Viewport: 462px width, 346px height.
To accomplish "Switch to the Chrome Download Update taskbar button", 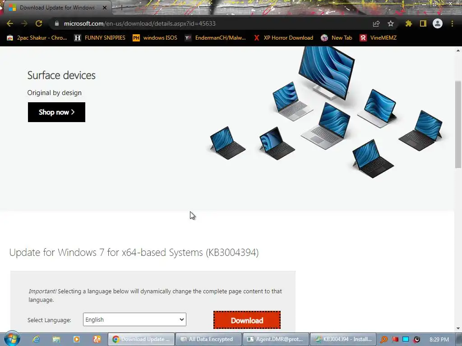I will (141, 339).
